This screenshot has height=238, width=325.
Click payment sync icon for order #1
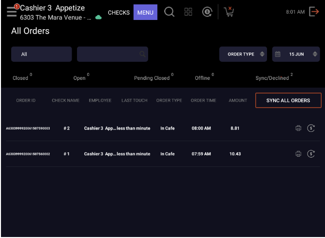point(311,154)
